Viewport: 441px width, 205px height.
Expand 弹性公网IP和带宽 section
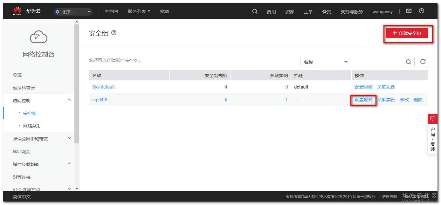pos(69,138)
